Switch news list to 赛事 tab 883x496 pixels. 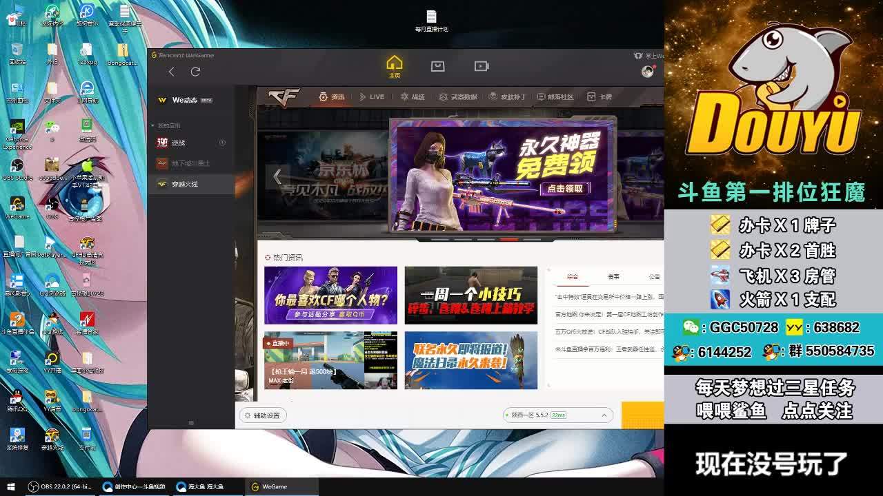613,276
